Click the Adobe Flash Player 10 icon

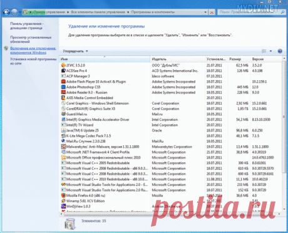coord(63,81)
